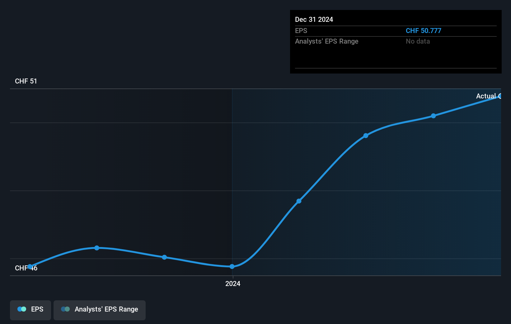
Task: Click the Analysts' EPS Range legend dots icon
Action: [65, 309]
